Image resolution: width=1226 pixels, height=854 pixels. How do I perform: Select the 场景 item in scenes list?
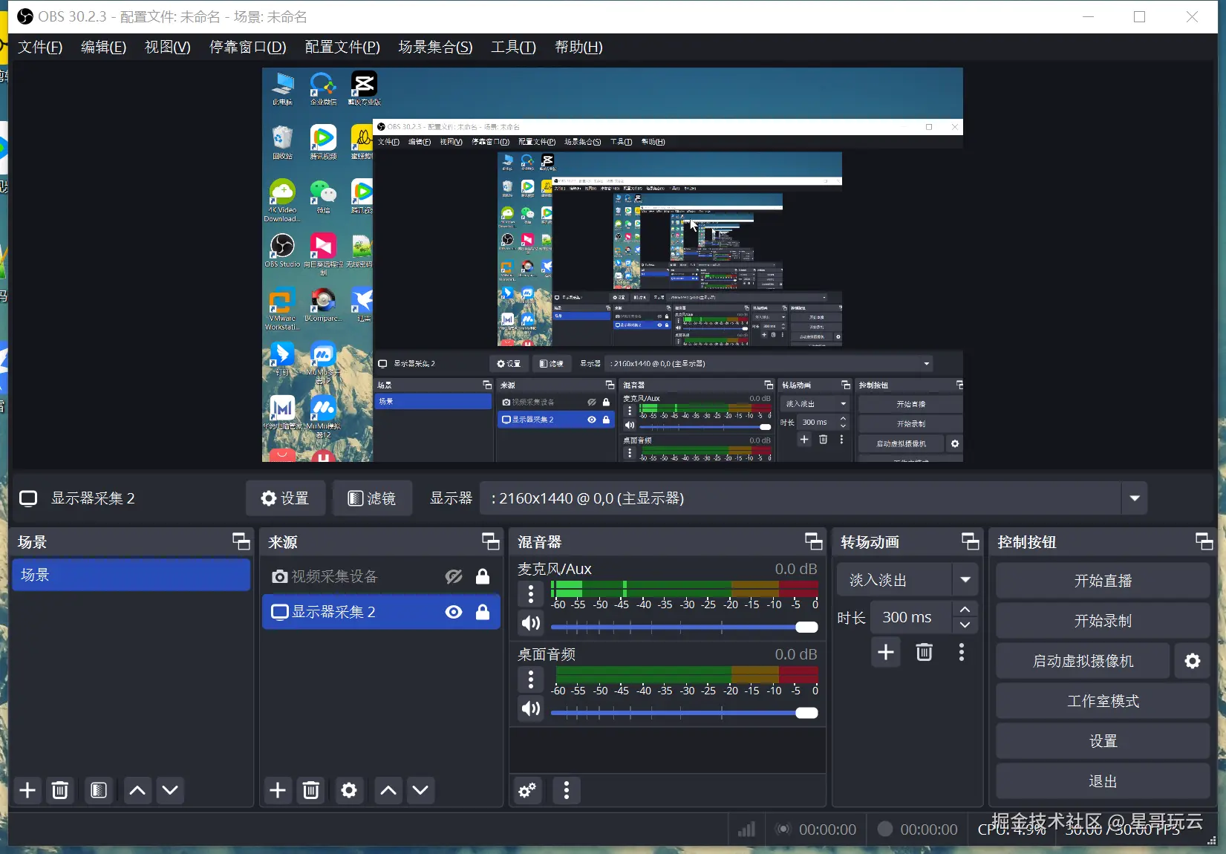click(131, 575)
